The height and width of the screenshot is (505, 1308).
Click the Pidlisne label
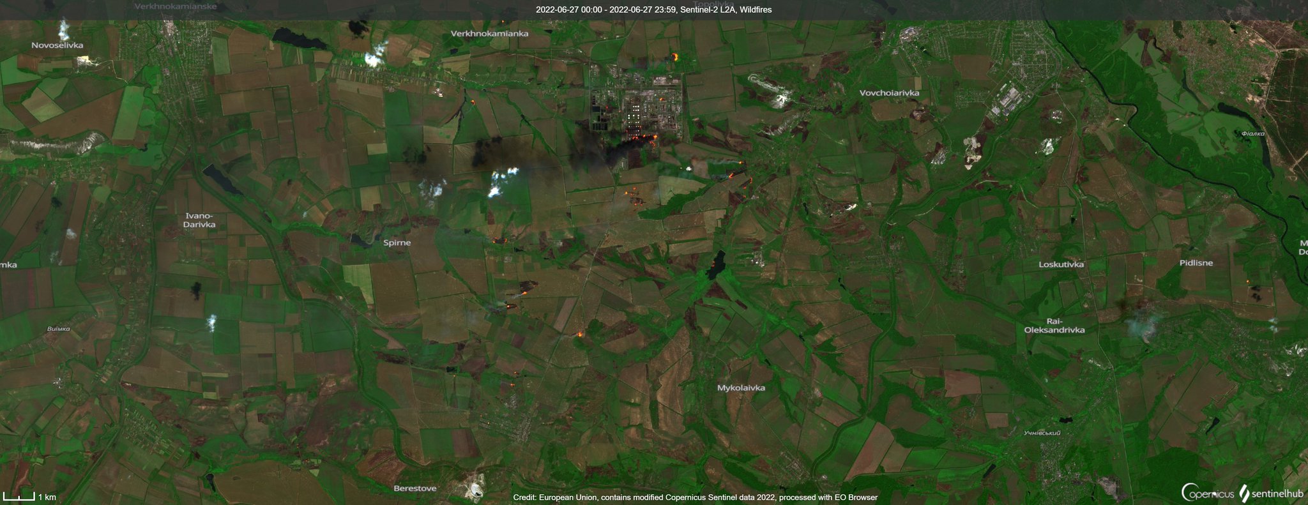click(x=1196, y=263)
